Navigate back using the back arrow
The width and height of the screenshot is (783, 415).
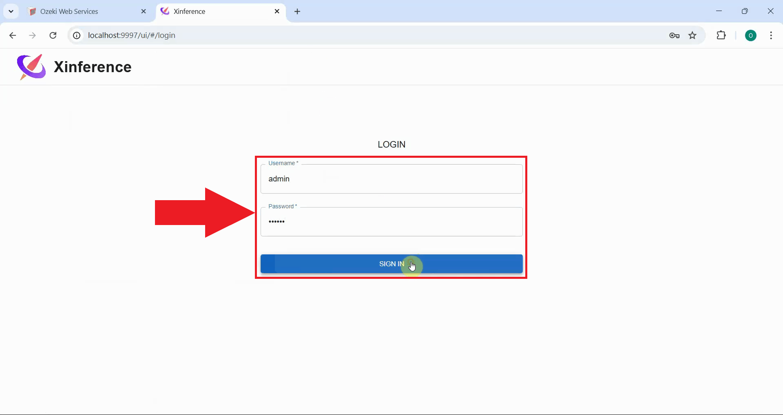tap(13, 35)
